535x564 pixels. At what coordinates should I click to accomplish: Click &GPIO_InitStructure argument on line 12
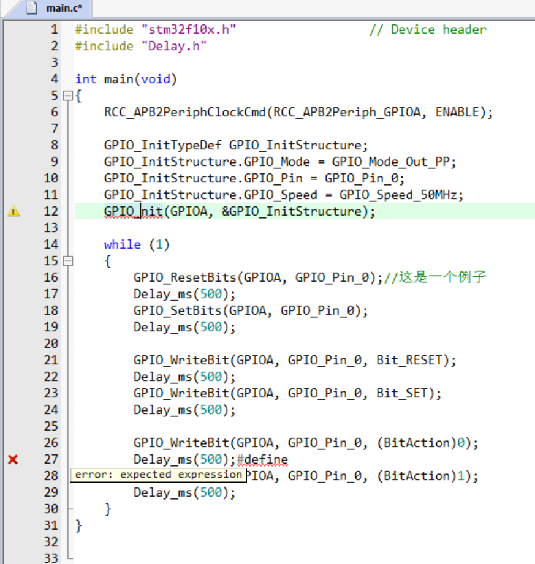(x=291, y=211)
